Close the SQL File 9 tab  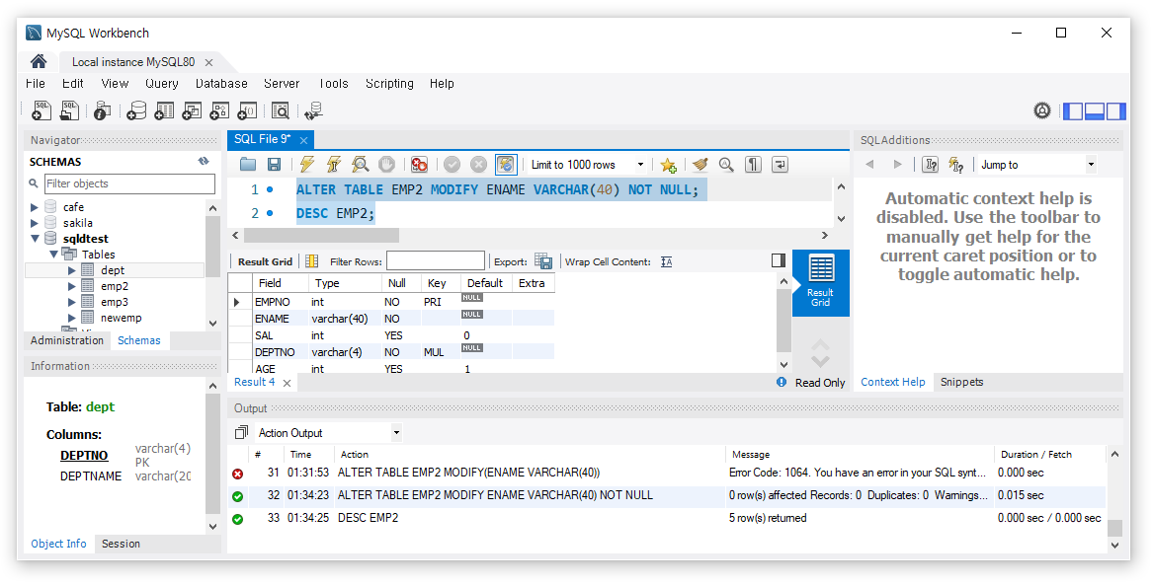coord(303,139)
